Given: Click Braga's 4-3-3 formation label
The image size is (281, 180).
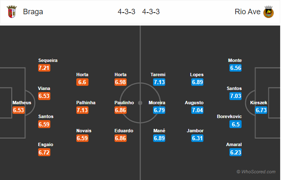Looking at the screenshot, I should tap(126, 12).
